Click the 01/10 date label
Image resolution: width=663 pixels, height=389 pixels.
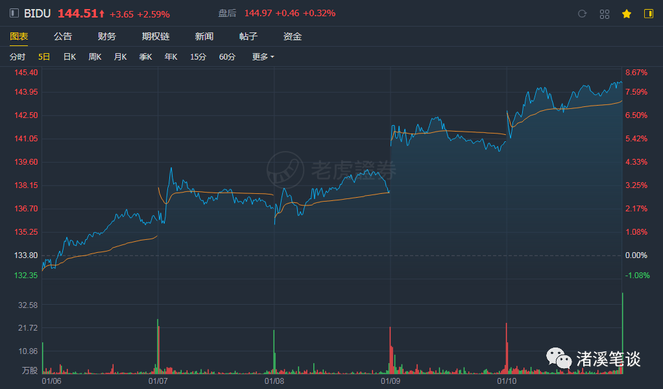pyautogui.click(x=507, y=381)
